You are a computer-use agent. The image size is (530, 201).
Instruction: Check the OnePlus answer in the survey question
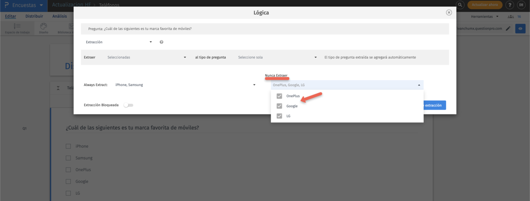click(68, 170)
